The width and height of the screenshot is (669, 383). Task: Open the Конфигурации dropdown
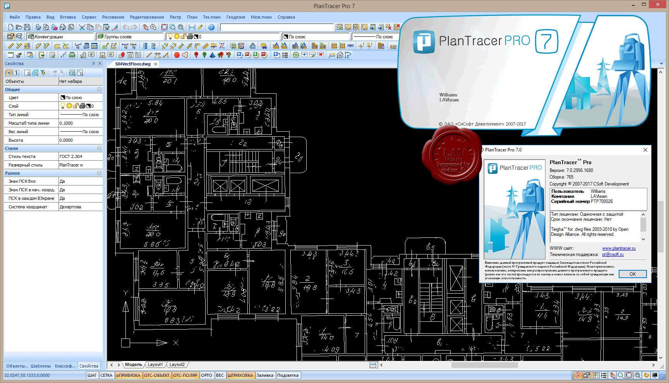[x=60, y=37]
